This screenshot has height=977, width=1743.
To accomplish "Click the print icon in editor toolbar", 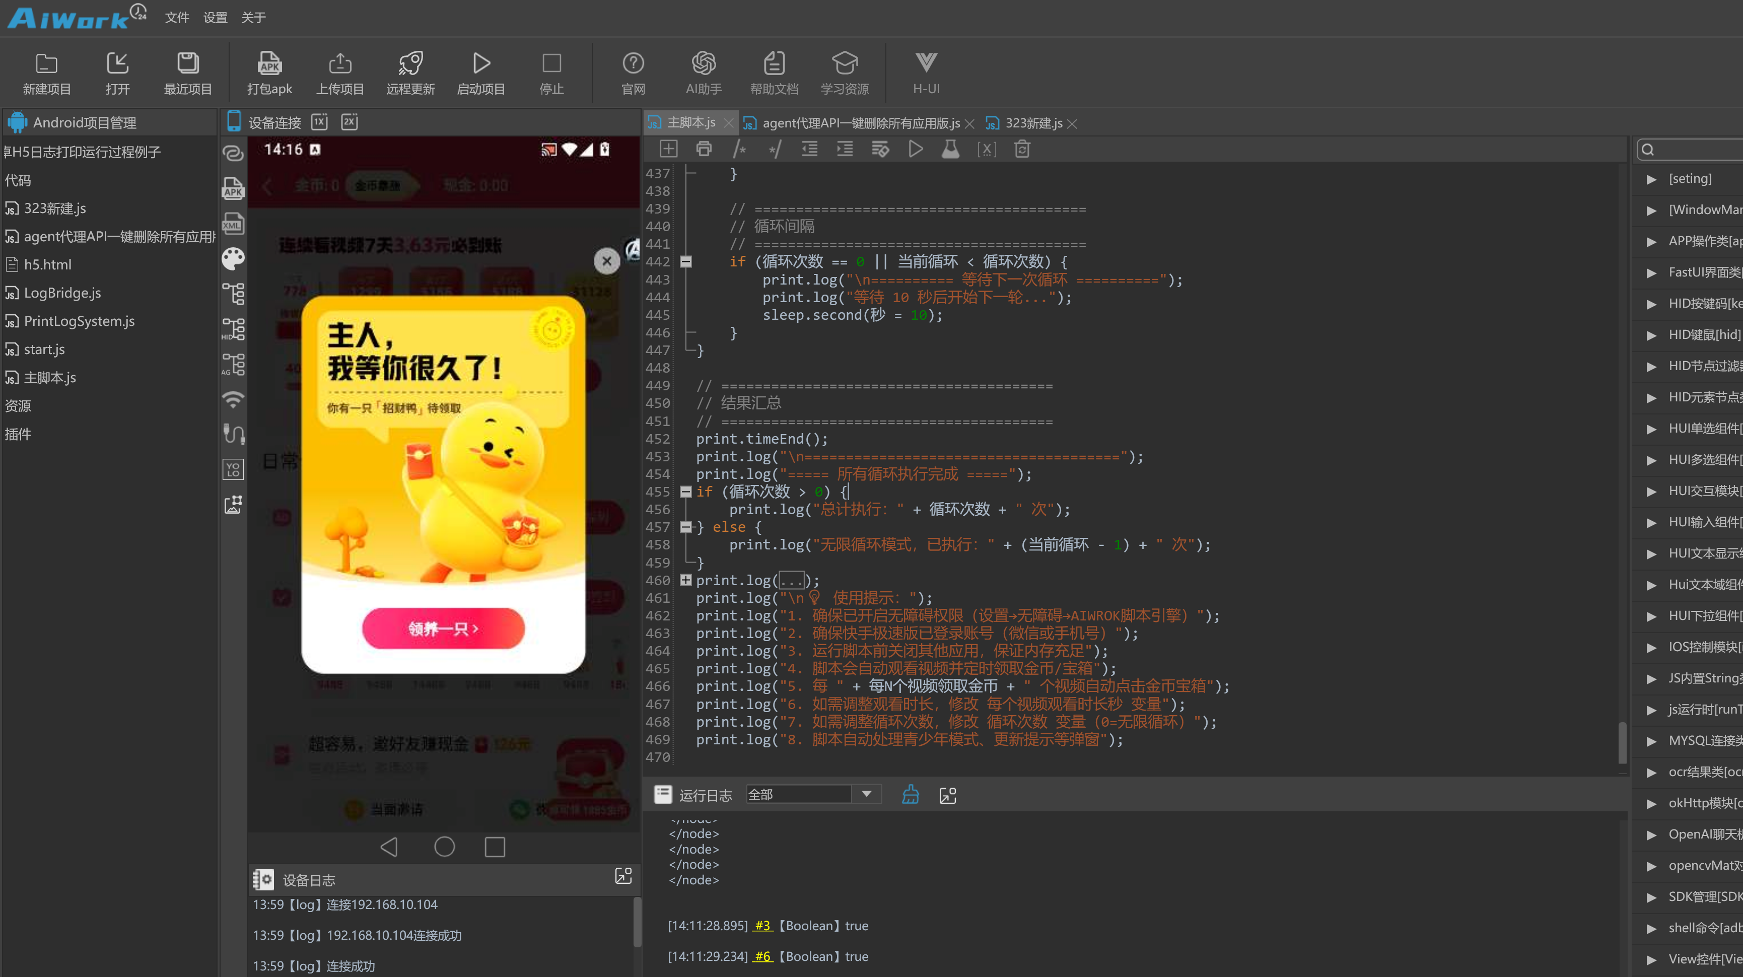I will [x=704, y=149].
